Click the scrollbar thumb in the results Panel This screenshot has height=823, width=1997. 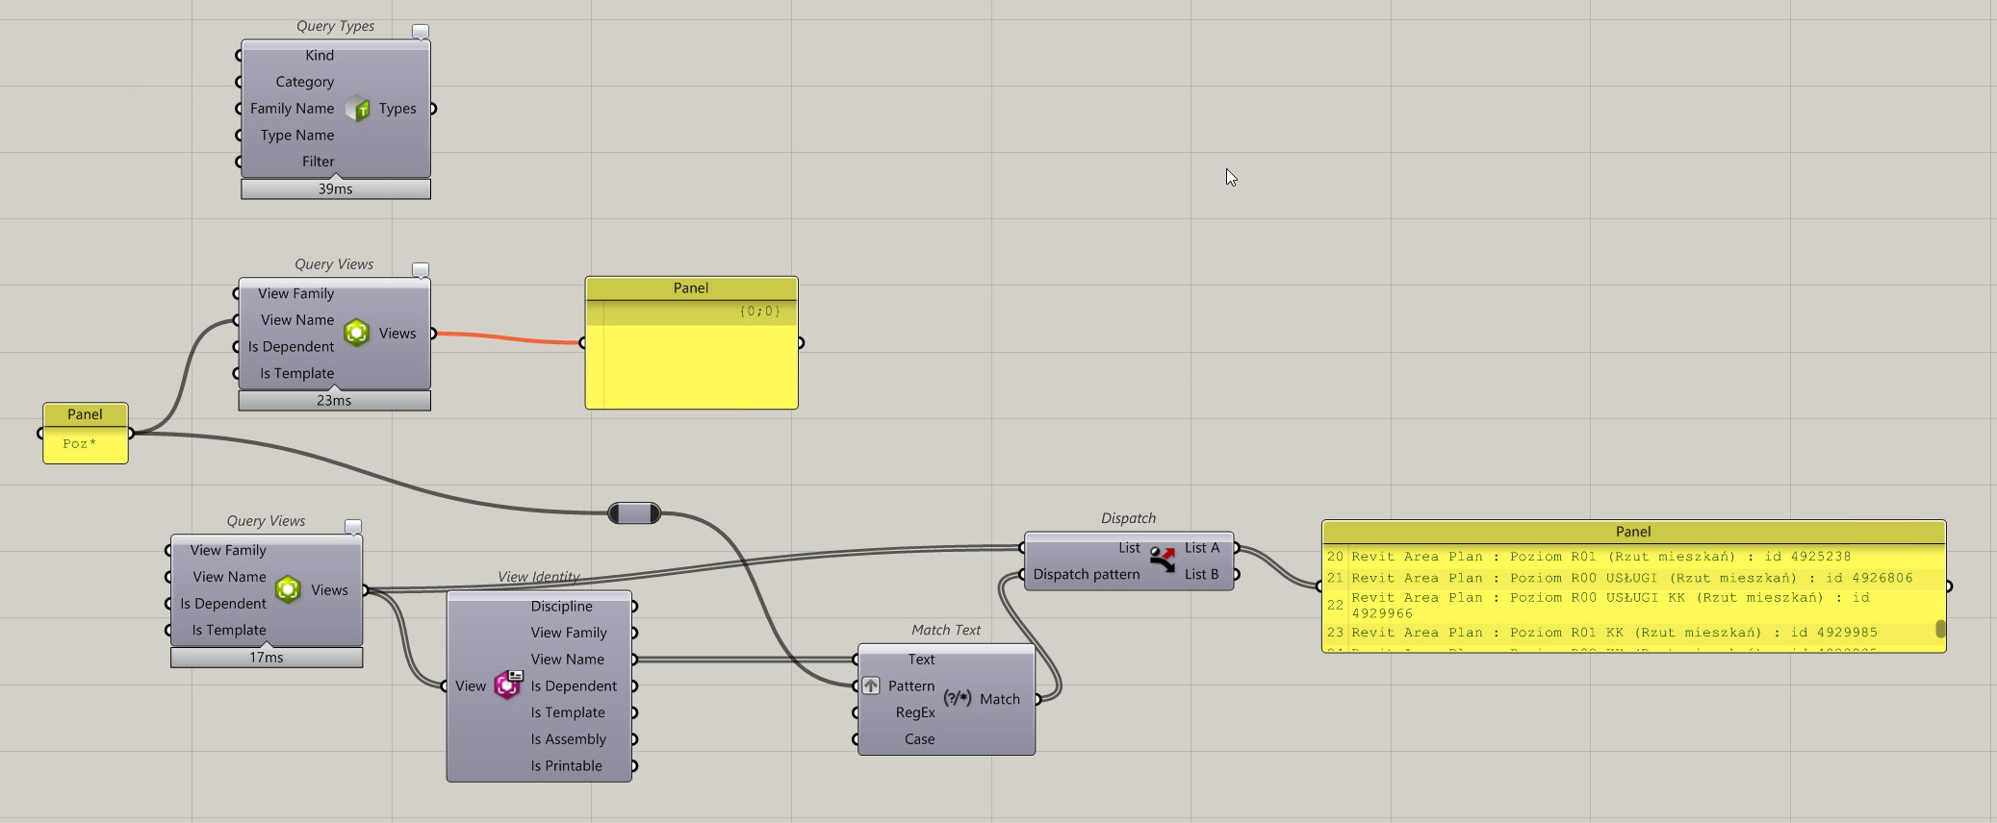tap(1940, 629)
